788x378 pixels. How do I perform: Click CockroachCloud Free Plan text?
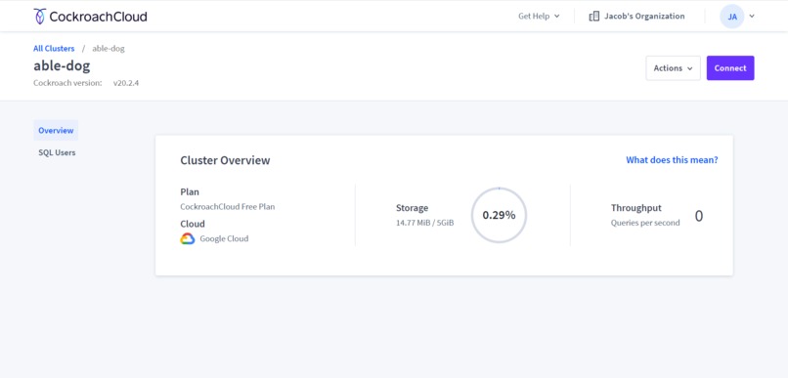(228, 206)
